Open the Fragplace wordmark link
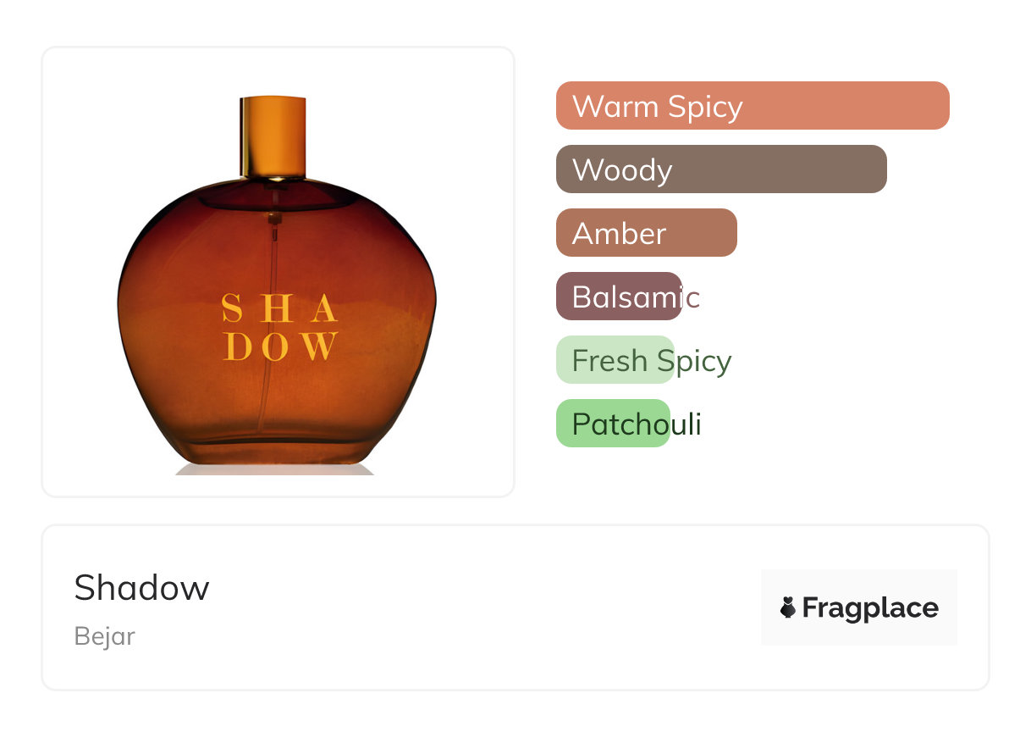Screen dimensions: 1031x732 (870, 608)
